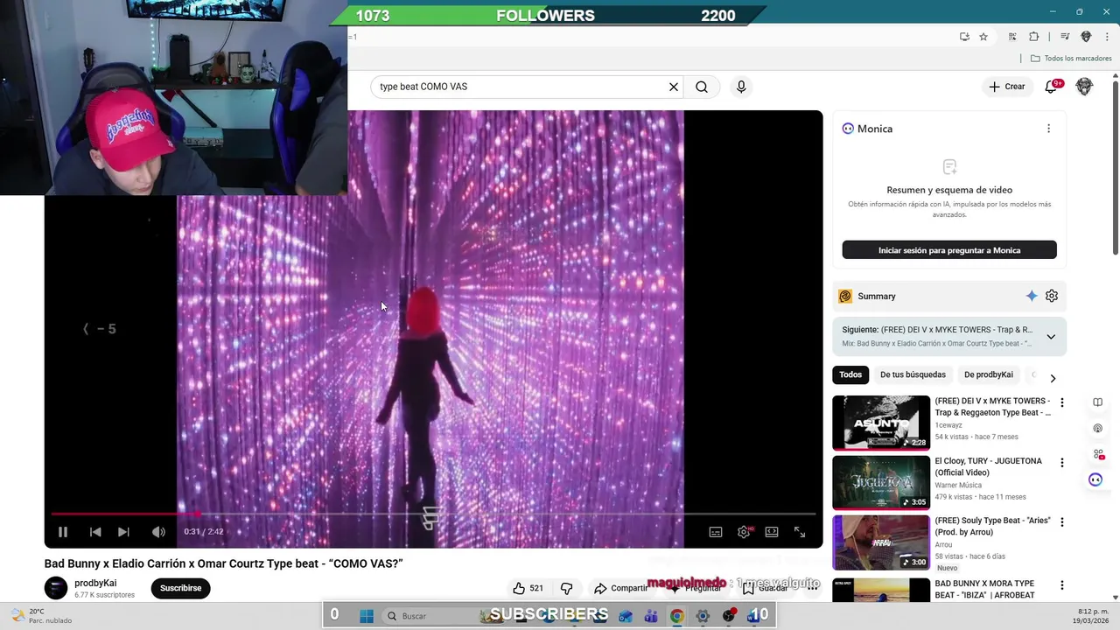
Task: Open options for the JUGUETONA video
Action: click(x=1062, y=462)
